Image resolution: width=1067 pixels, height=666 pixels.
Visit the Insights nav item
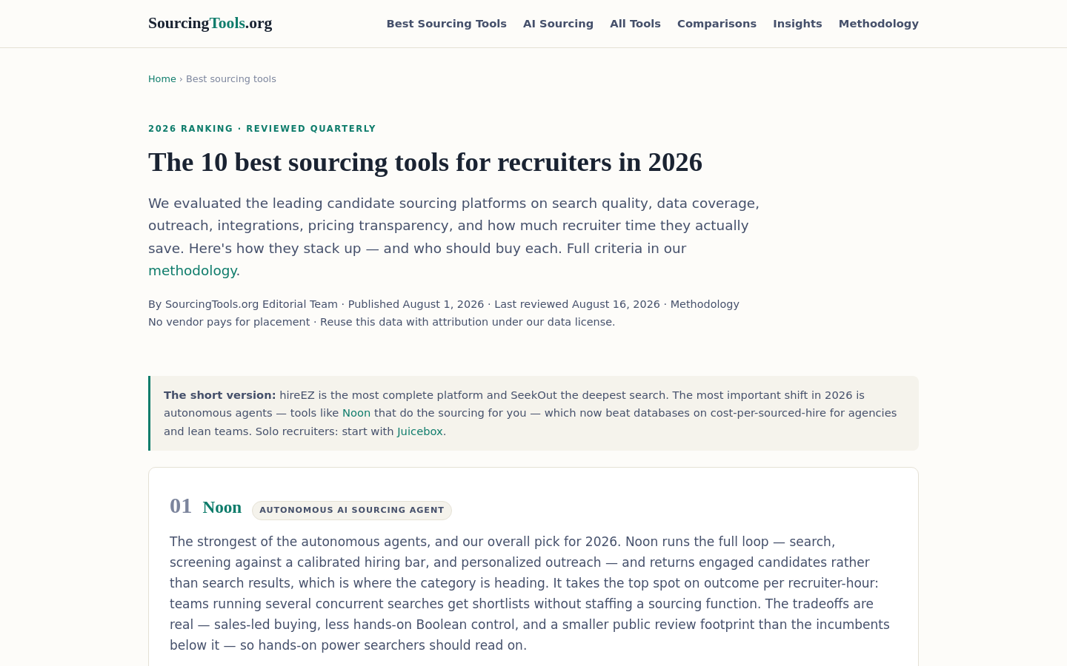[x=797, y=24]
